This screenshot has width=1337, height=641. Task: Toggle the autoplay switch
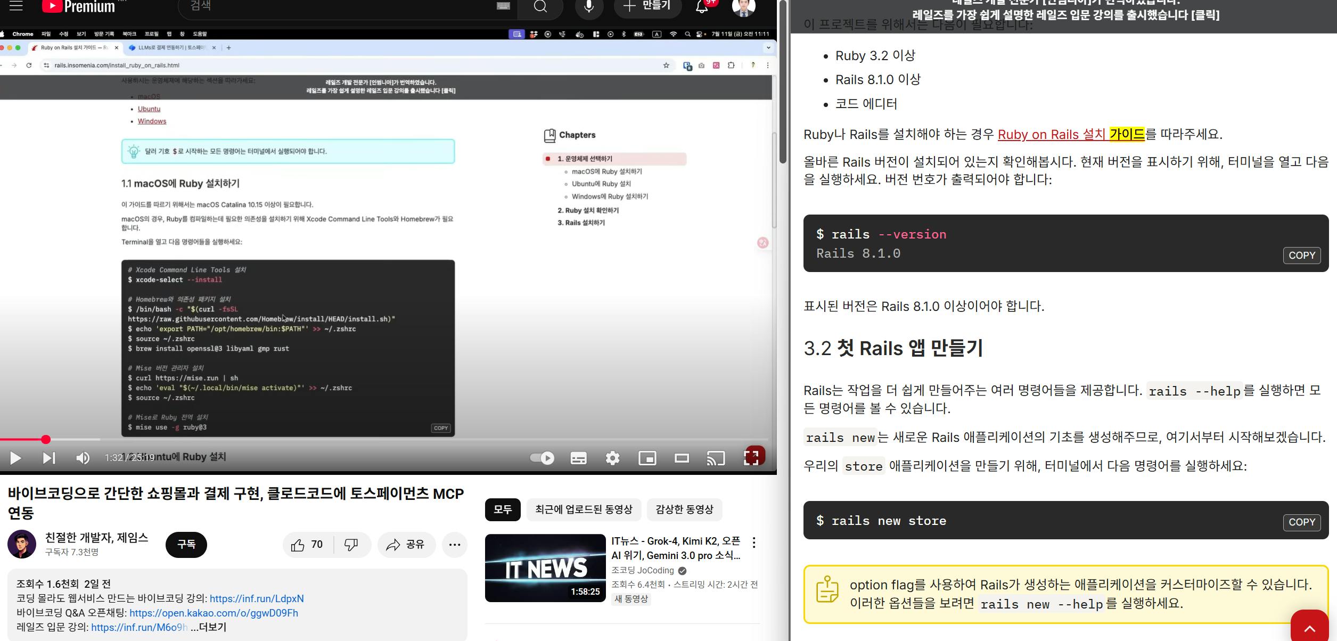click(543, 458)
